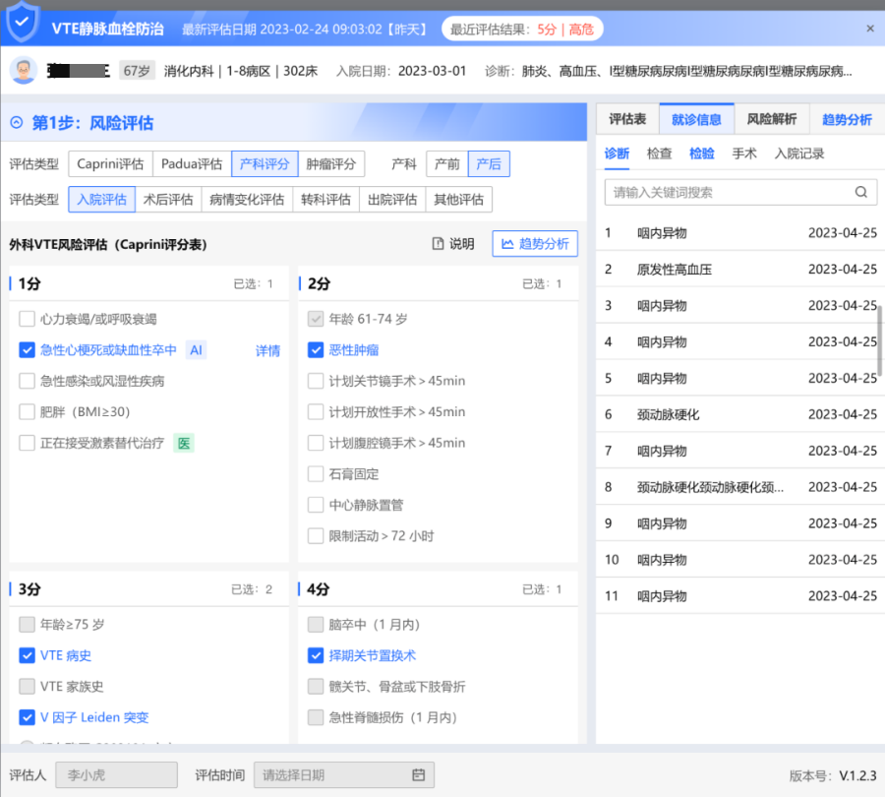Screen dimensions: 885x797
Task: Click the VTE shield logo icon
Action: pos(22,25)
